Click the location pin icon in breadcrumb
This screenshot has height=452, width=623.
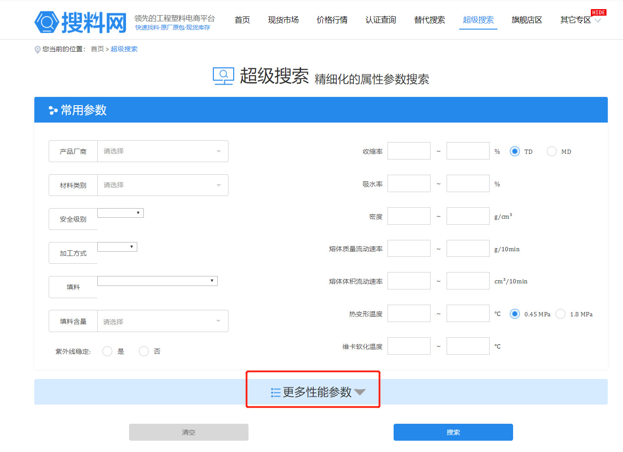pyautogui.click(x=37, y=50)
